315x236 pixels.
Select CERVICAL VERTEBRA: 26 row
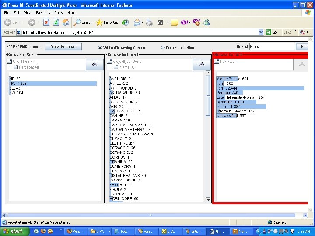132,134
